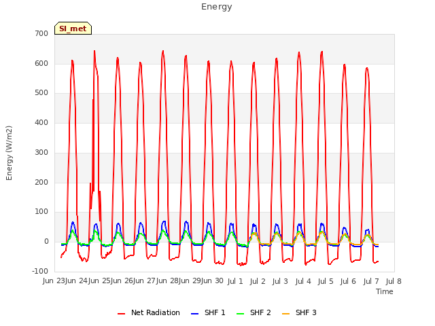This screenshot has width=435, height=326.
Task: Click the Jul 5 x-axis tick label
Action: [326, 281]
